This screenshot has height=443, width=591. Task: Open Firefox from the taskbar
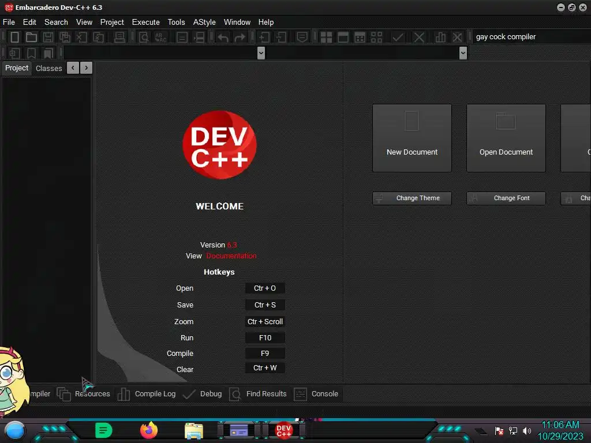pyautogui.click(x=149, y=430)
